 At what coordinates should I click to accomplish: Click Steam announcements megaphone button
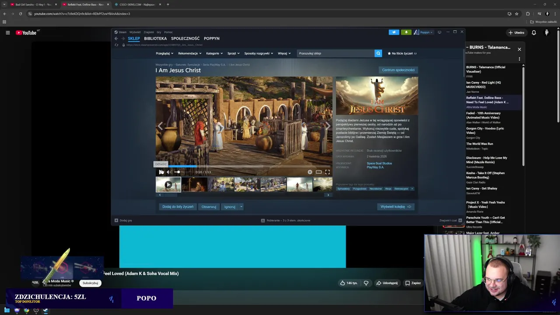tap(394, 32)
